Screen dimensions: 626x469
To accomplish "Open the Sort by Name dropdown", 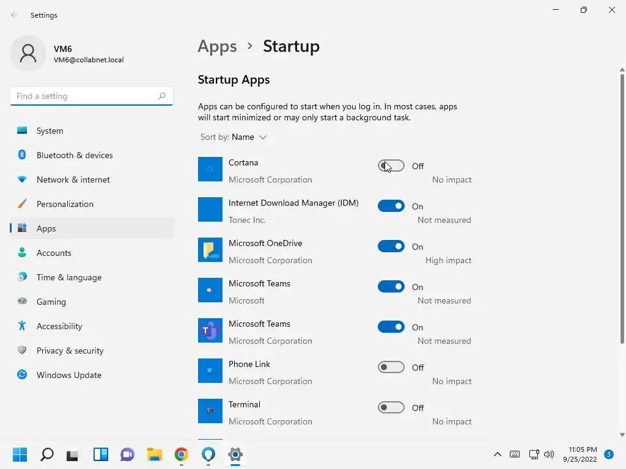I will coord(234,137).
